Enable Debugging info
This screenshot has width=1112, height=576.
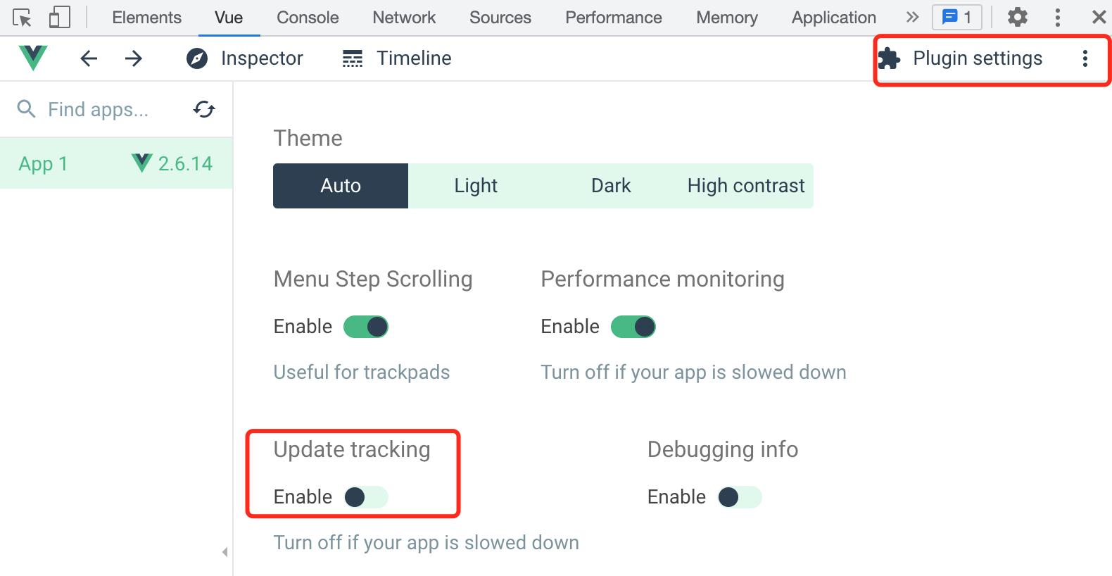[738, 496]
